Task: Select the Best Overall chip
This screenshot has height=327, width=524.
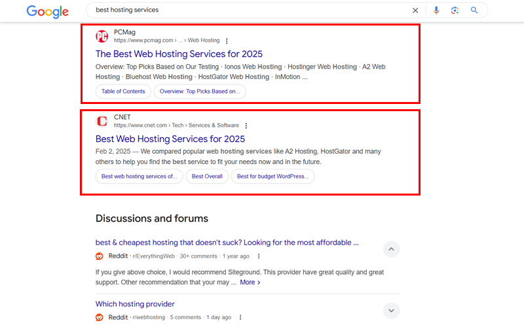Action: click(207, 176)
